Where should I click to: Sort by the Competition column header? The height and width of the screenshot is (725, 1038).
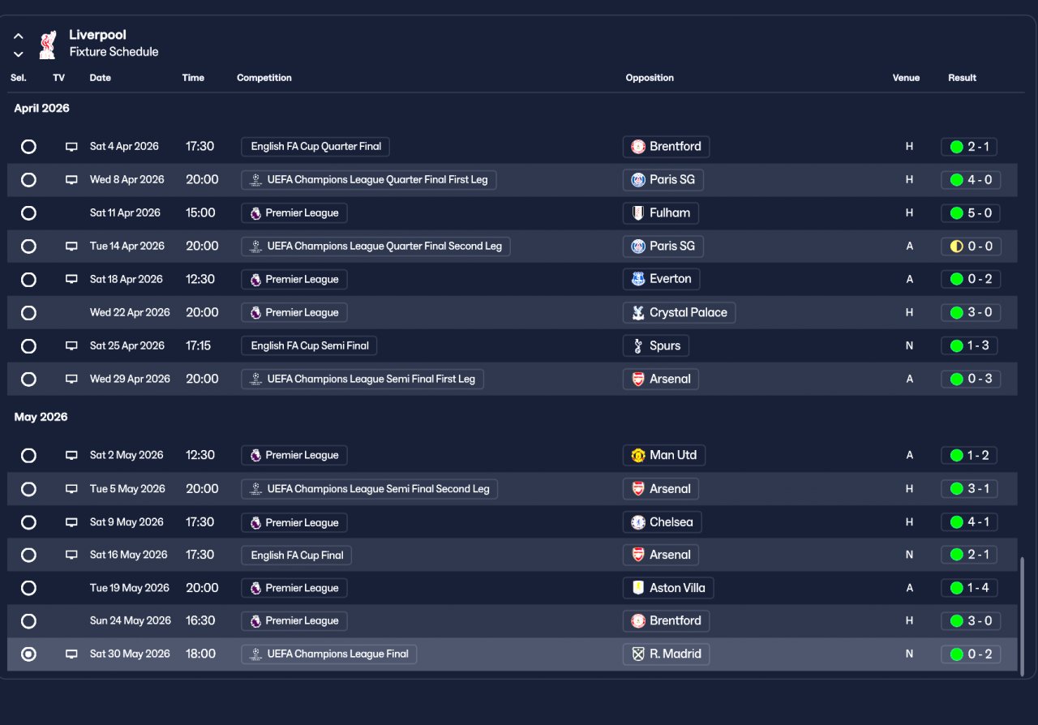[264, 78]
